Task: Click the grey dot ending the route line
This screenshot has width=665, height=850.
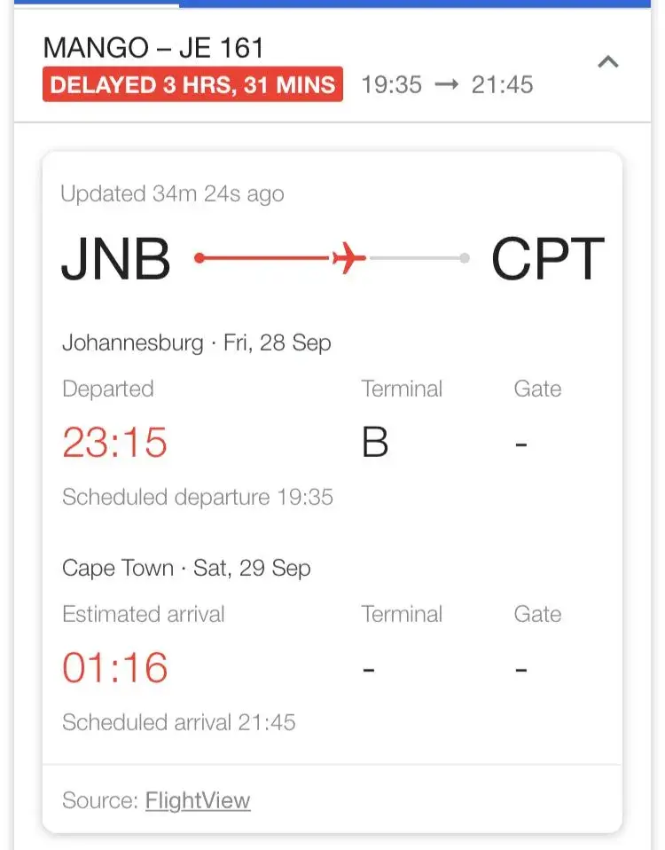Action: (x=465, y=259)
